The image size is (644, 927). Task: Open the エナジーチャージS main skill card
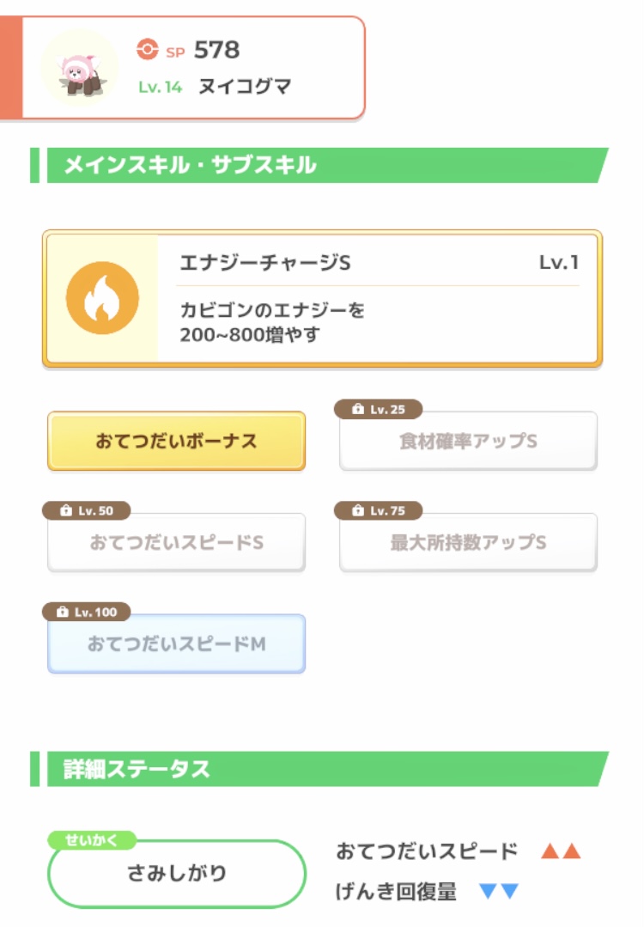(x=322, y=299)
